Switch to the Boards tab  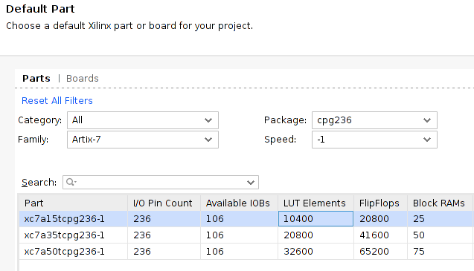(82, 79)
